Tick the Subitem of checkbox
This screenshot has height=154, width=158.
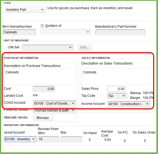(x=42, y=26)
